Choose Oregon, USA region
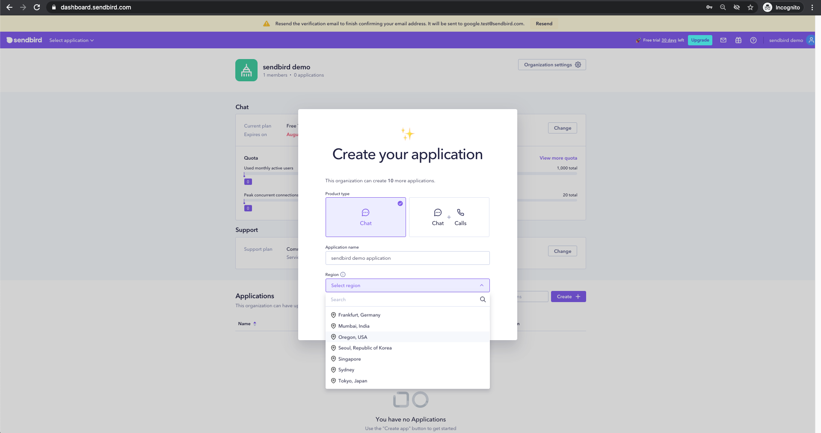This screenshot has height=433, width=821. 407,337
